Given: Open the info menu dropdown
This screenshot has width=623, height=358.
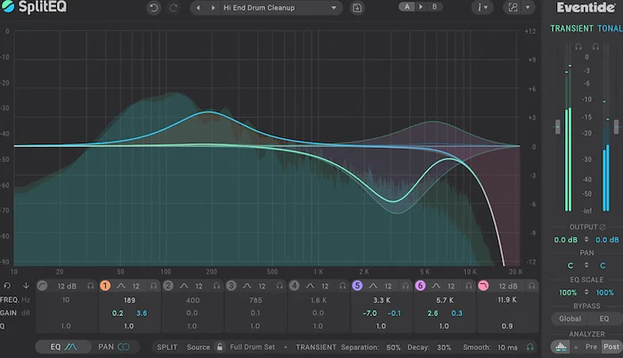Looking at the screenshot, I should tap(482, 7).
